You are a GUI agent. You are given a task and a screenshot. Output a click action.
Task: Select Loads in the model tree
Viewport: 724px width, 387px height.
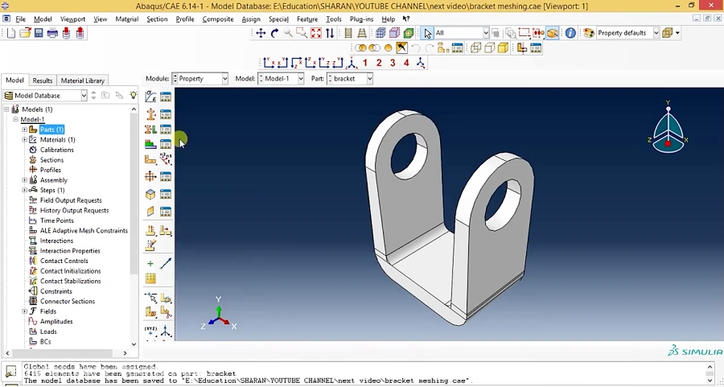tap(48, 331)
